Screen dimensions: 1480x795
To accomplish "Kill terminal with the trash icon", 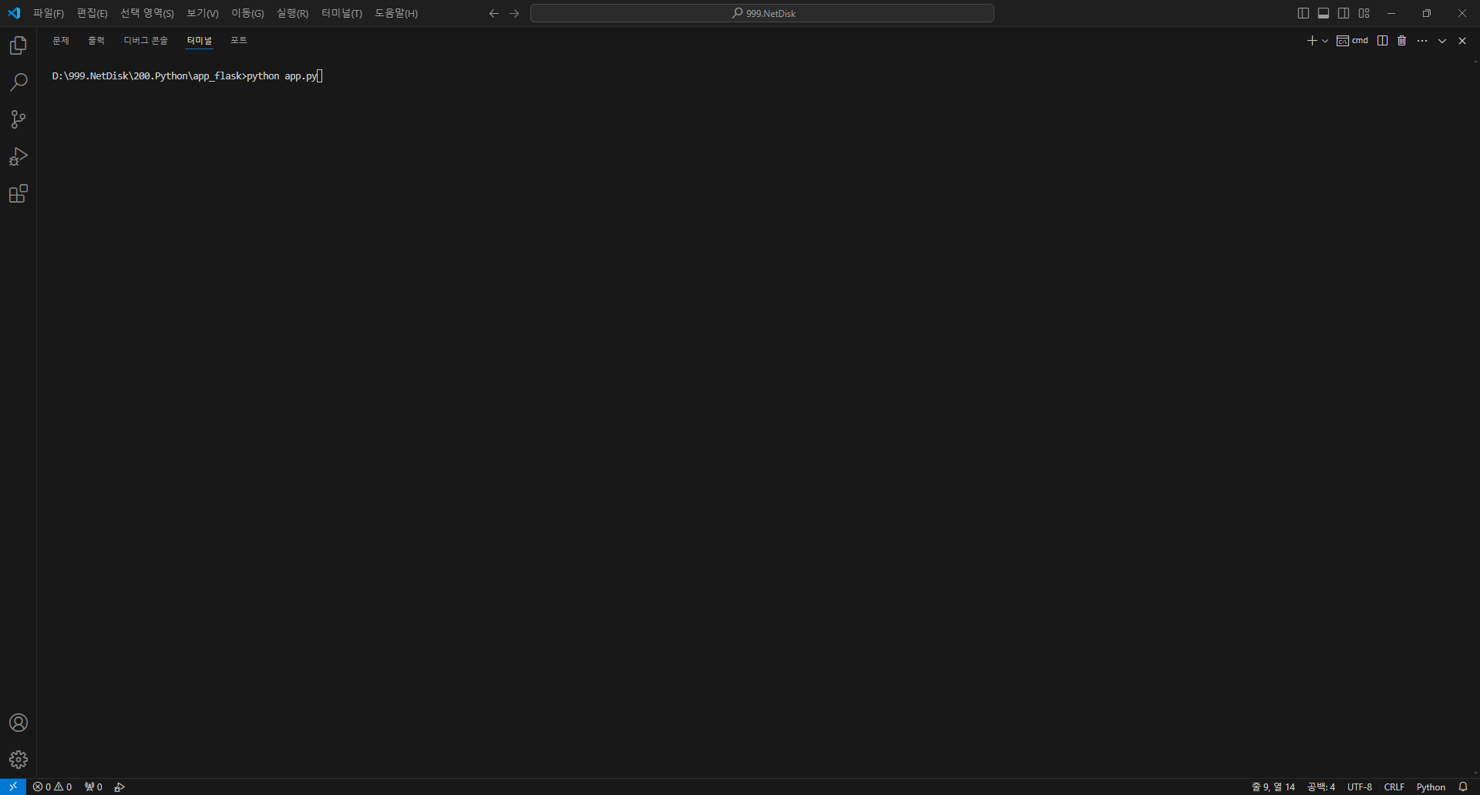I will (1402, 41).
